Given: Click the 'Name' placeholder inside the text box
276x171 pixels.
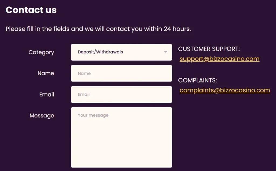Looking at the screenshot, I should pos(84,73).
